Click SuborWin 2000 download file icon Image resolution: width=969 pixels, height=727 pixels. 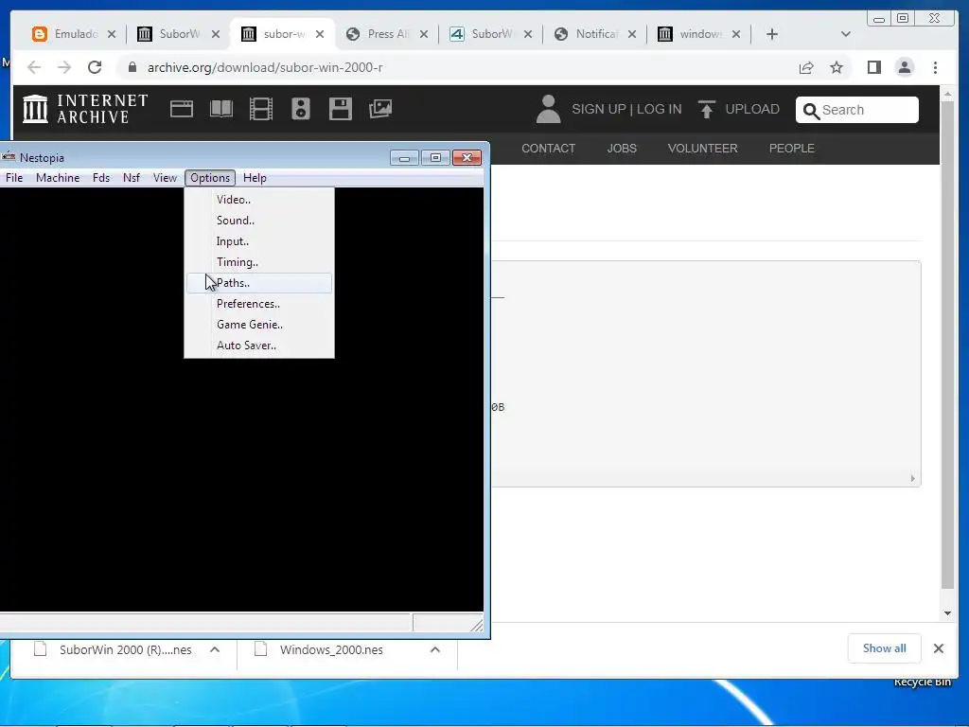point(40,649)
